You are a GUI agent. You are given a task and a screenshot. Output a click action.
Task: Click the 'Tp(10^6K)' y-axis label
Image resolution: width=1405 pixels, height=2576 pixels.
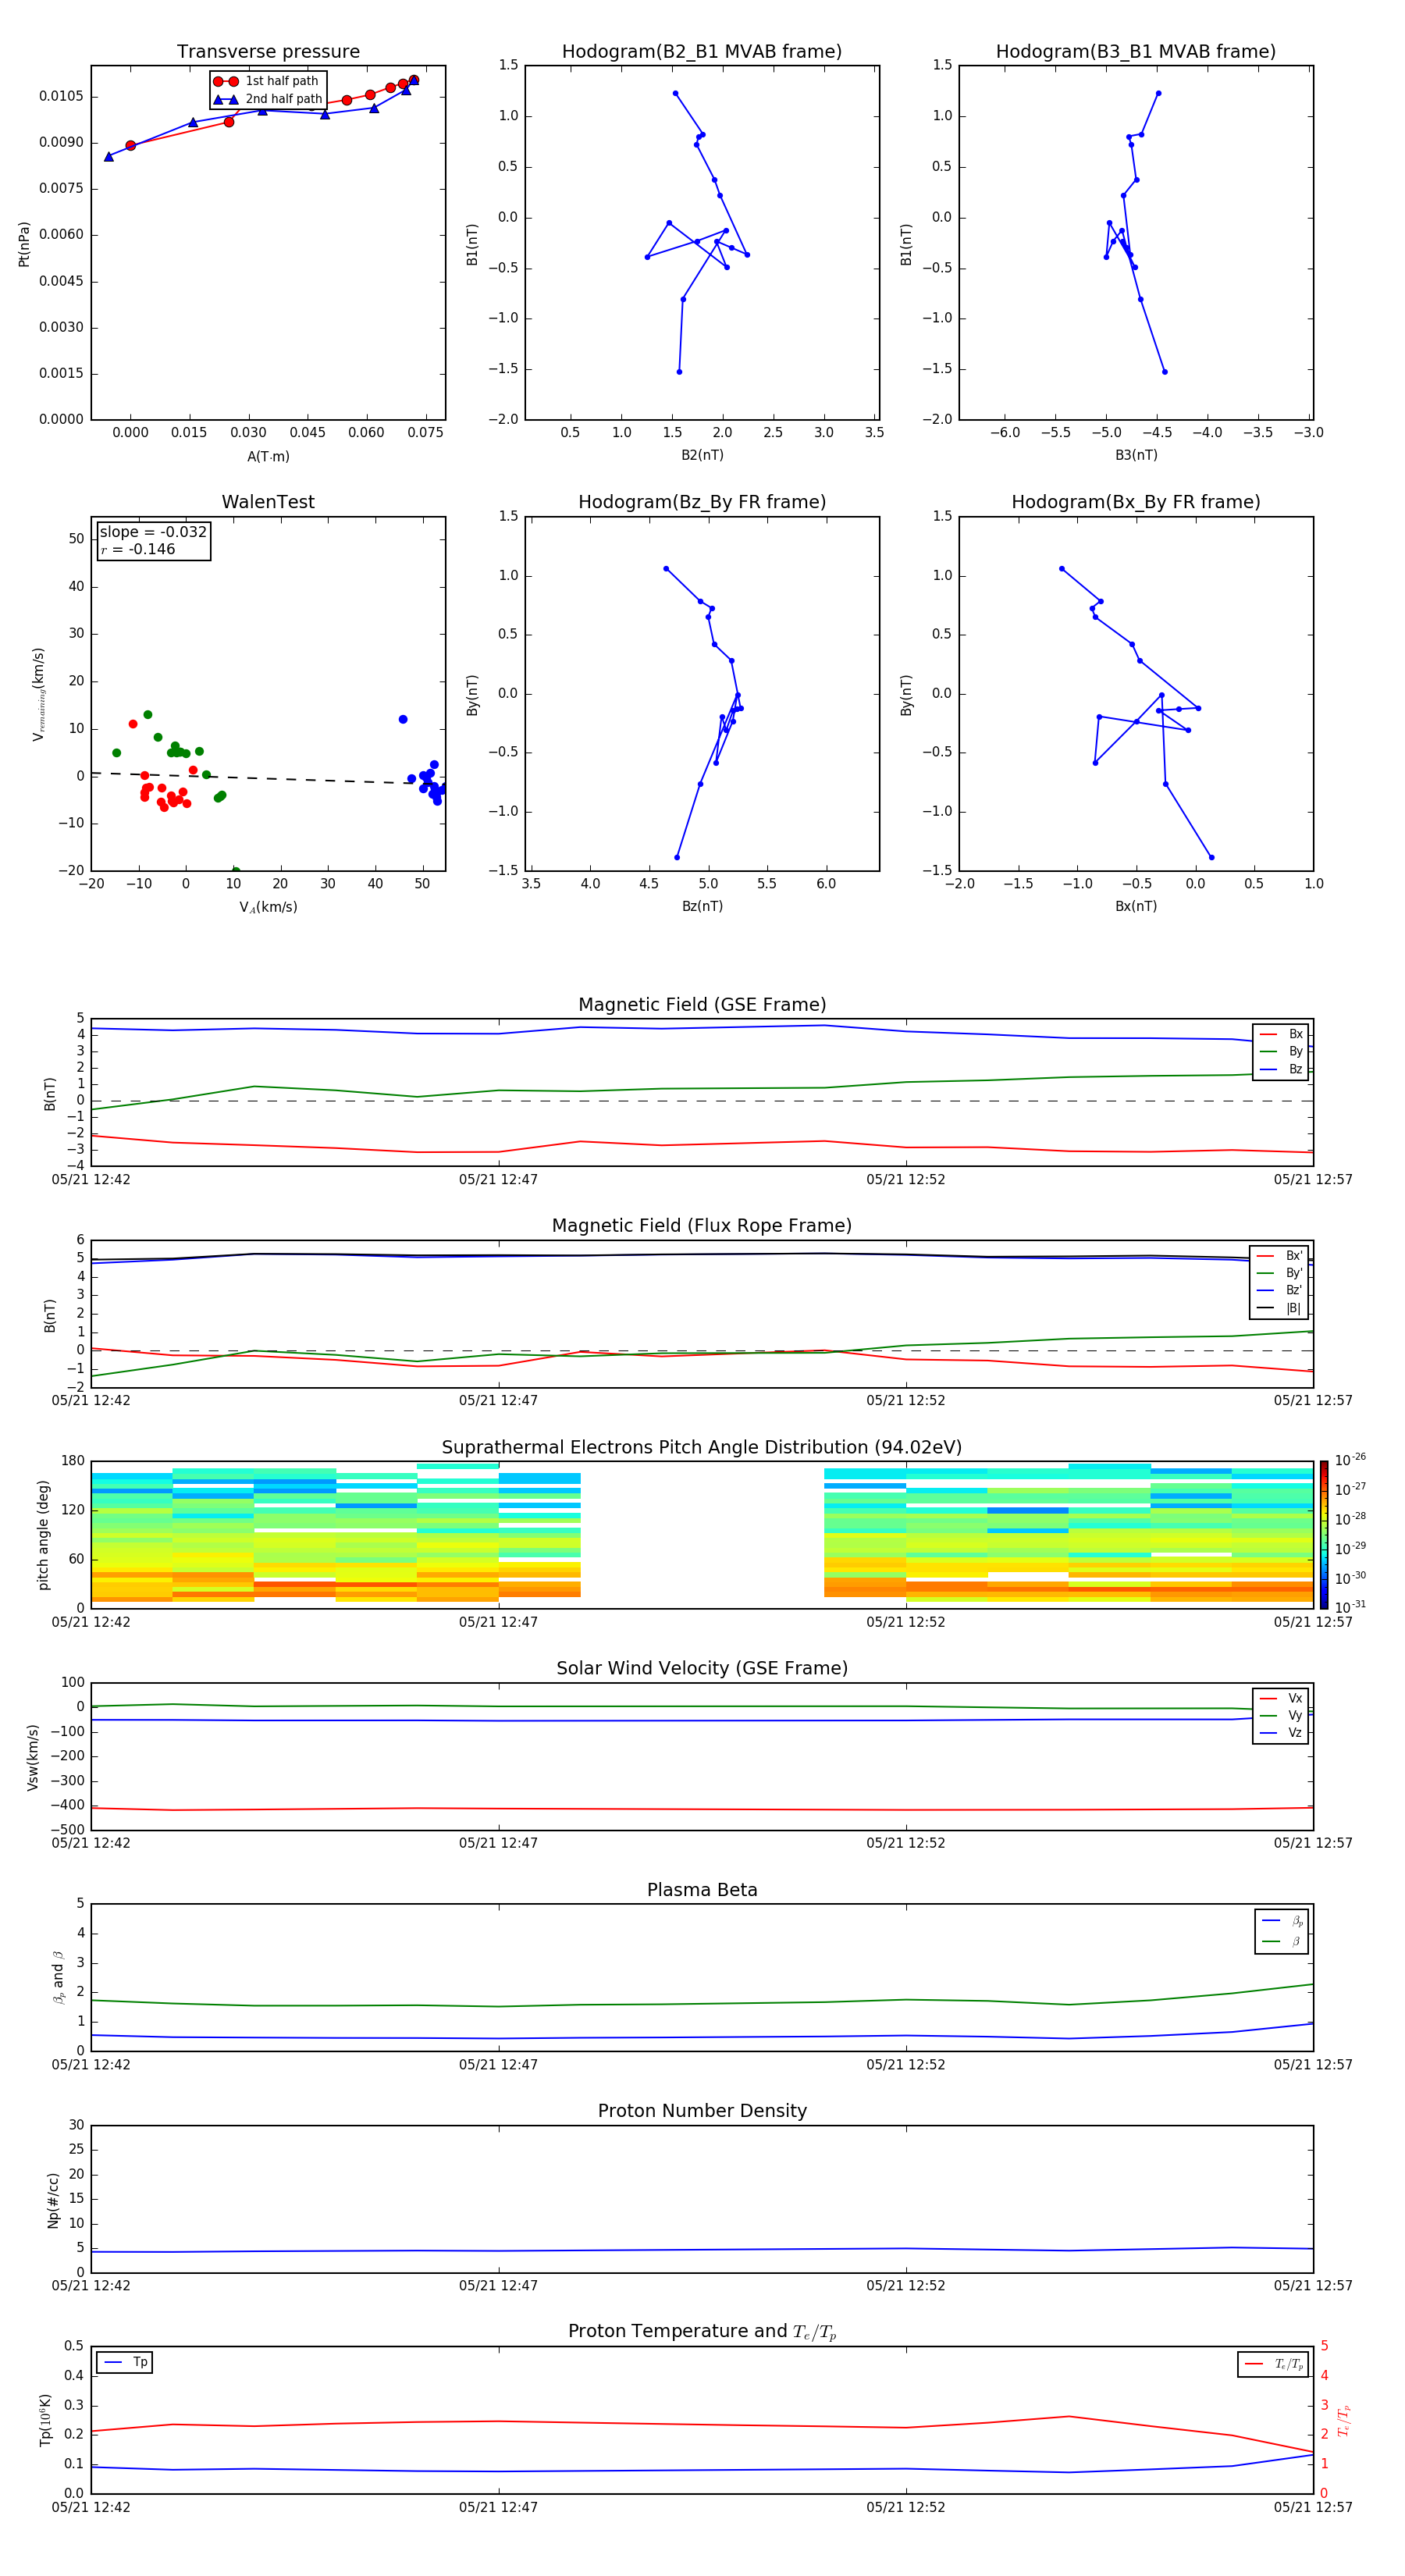point(44,2420)
